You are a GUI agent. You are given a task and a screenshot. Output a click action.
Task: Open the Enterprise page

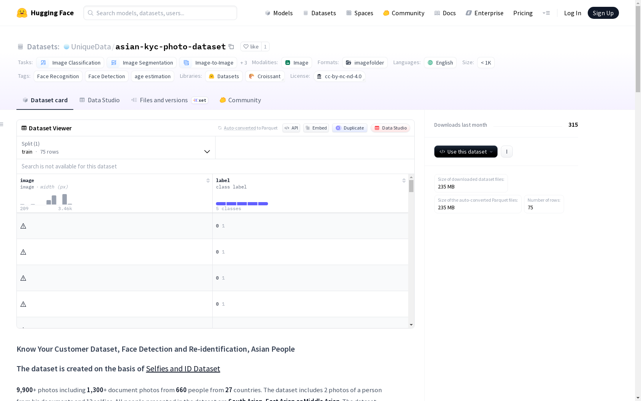point(484,13)
